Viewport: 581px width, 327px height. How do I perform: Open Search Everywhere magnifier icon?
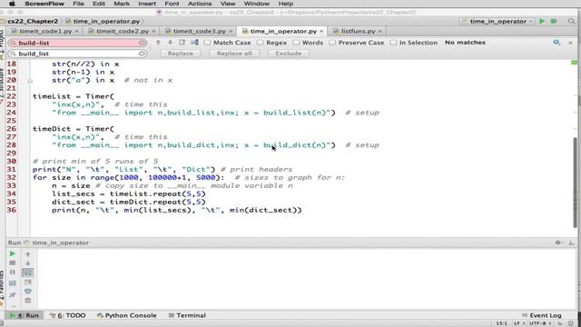tap(571, 21)
